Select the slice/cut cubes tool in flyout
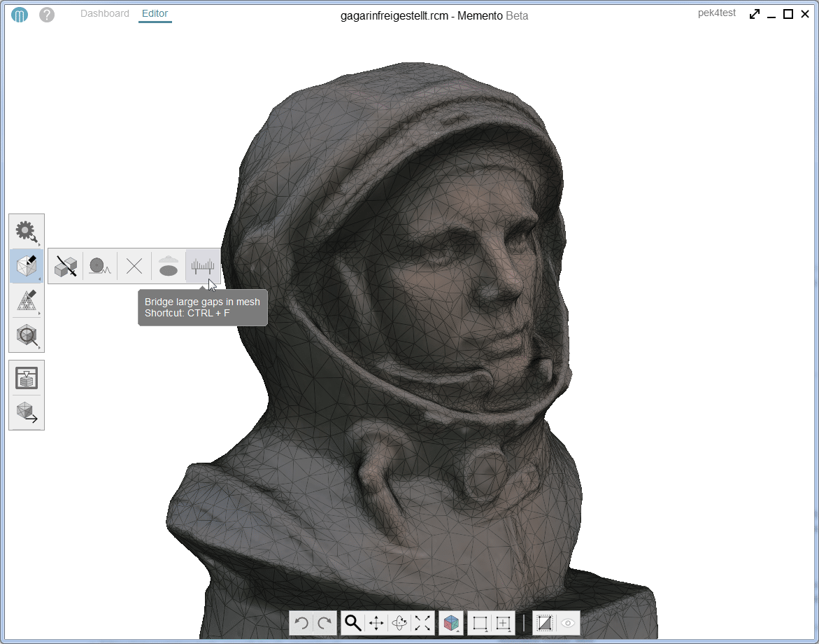Viewport: 819px width, 644px height. click(x=66, y=266)
